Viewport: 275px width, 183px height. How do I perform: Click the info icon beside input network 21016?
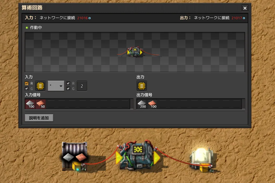(90, 18)
